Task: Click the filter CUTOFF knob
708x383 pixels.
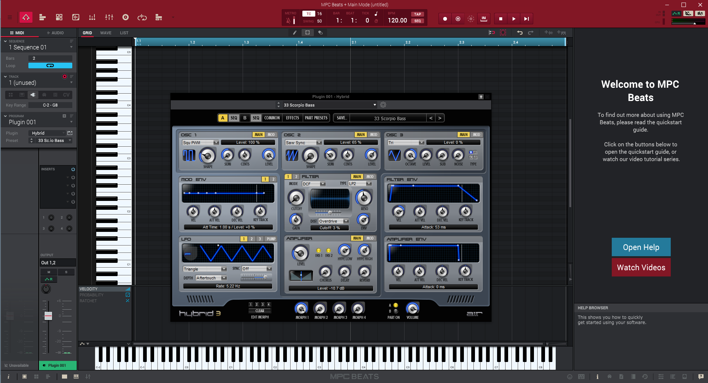Action: tap(296, 198)
